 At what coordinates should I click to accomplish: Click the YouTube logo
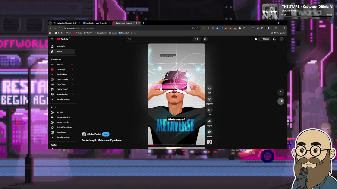point(63,39)
